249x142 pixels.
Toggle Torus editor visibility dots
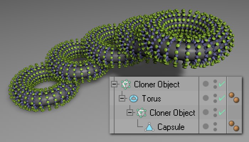215,98
